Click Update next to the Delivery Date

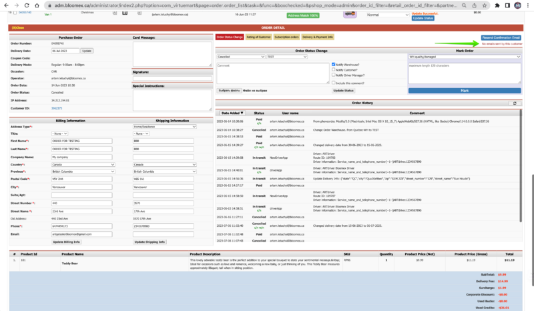(x=87, y=51)
